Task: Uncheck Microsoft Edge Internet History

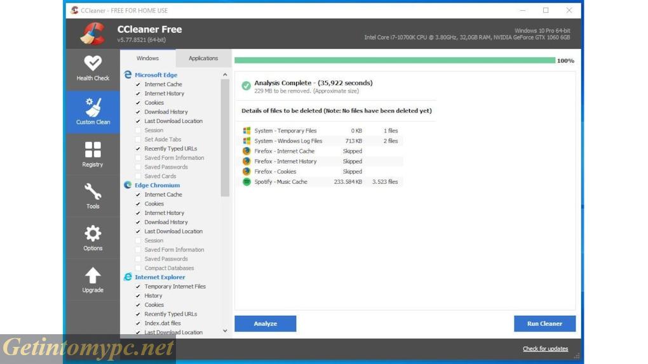Action: click(x=138, y=93)
